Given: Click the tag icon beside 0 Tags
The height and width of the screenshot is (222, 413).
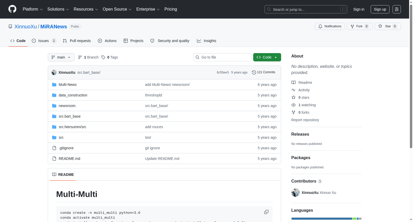Looking at the screenshot, I should point(103,57).
